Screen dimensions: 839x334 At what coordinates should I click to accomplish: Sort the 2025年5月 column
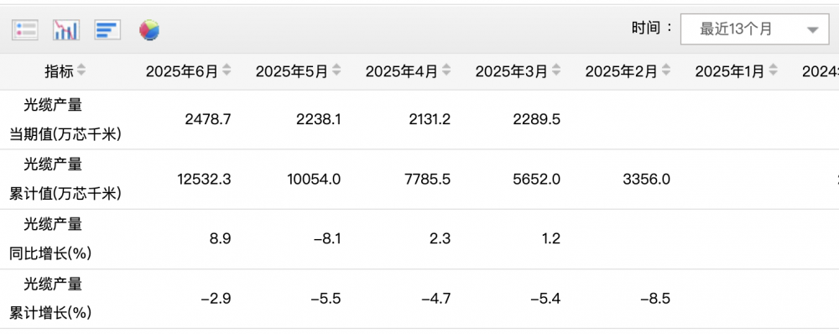coord(336,70)
